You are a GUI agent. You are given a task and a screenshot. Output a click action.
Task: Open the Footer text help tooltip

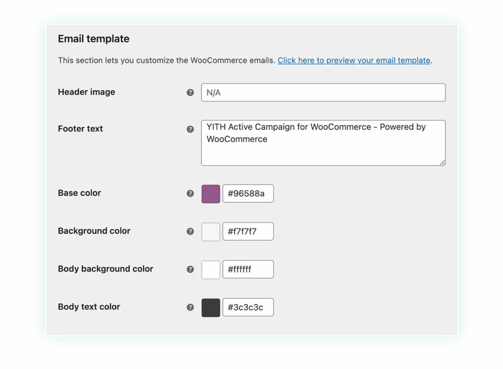click(191, 129)
